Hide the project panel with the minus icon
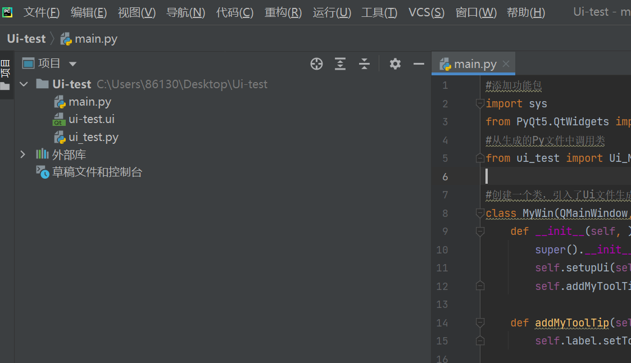Screen dimensions: 631x363 pos(418,63)
